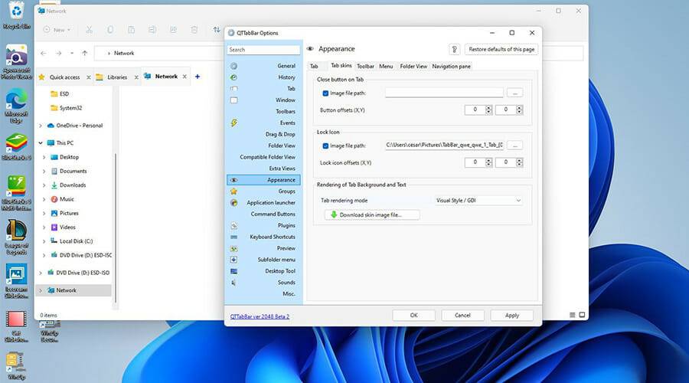Expand OneDrive - Personal tree node
The width and height of the screenshot is (689, 383).
point(41,126)
